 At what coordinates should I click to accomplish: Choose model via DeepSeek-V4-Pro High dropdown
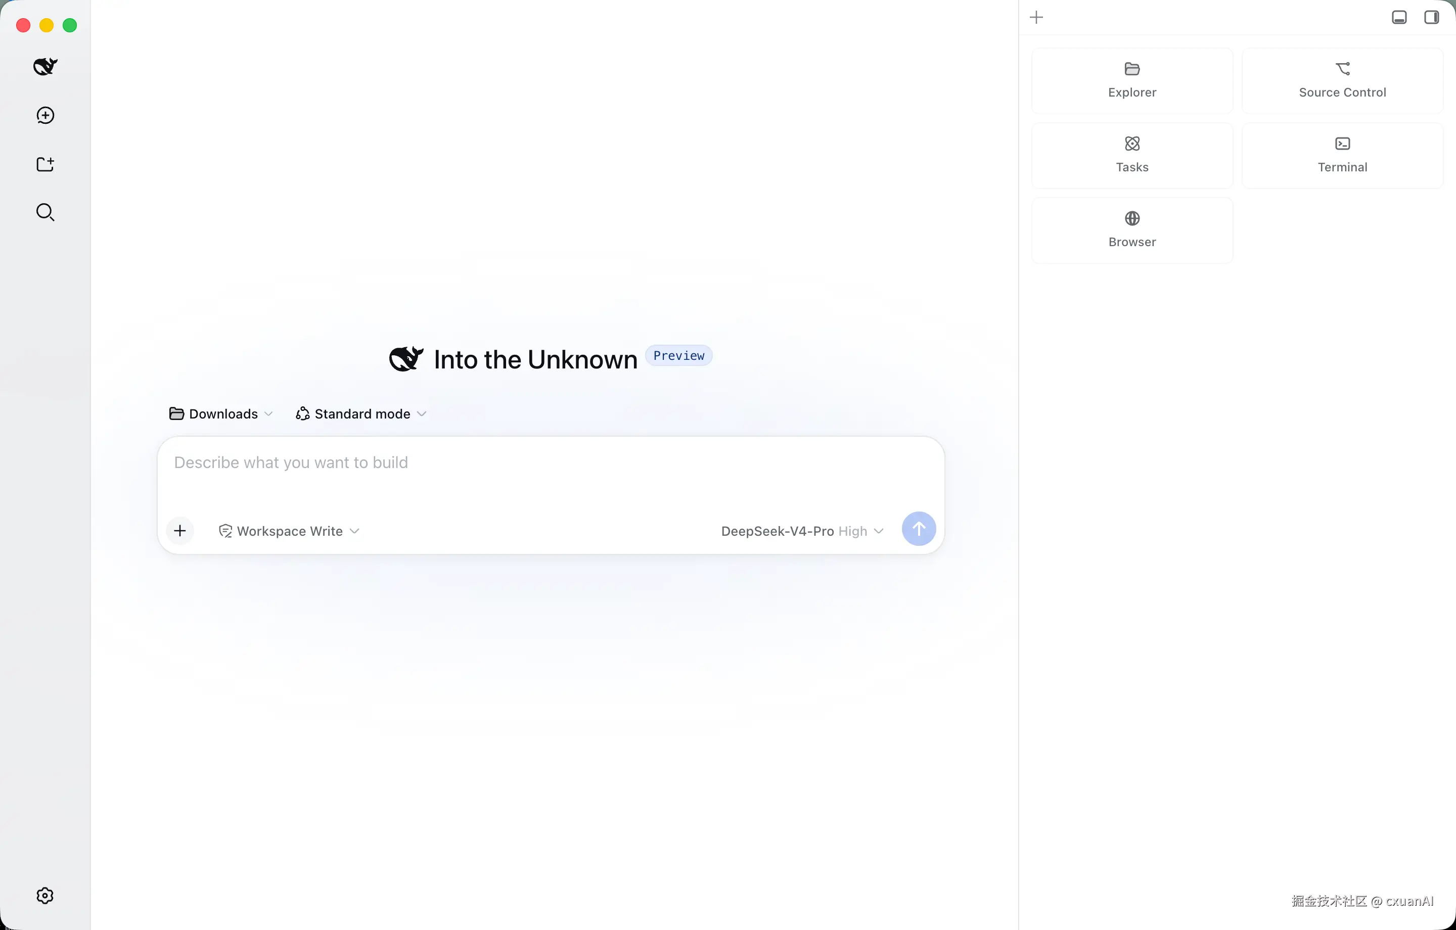click(802, 531)
